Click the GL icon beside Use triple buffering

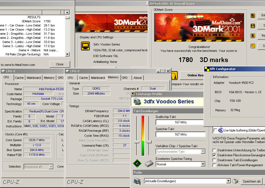(x=221, y=130)
